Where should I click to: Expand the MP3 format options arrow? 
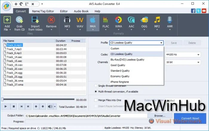tap(67, 30)
